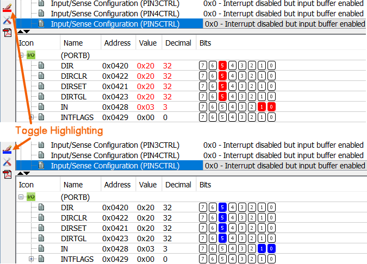The image size is (367, 264).
Task: Click the red value 0x03 in the IN row
Action: 146,107
